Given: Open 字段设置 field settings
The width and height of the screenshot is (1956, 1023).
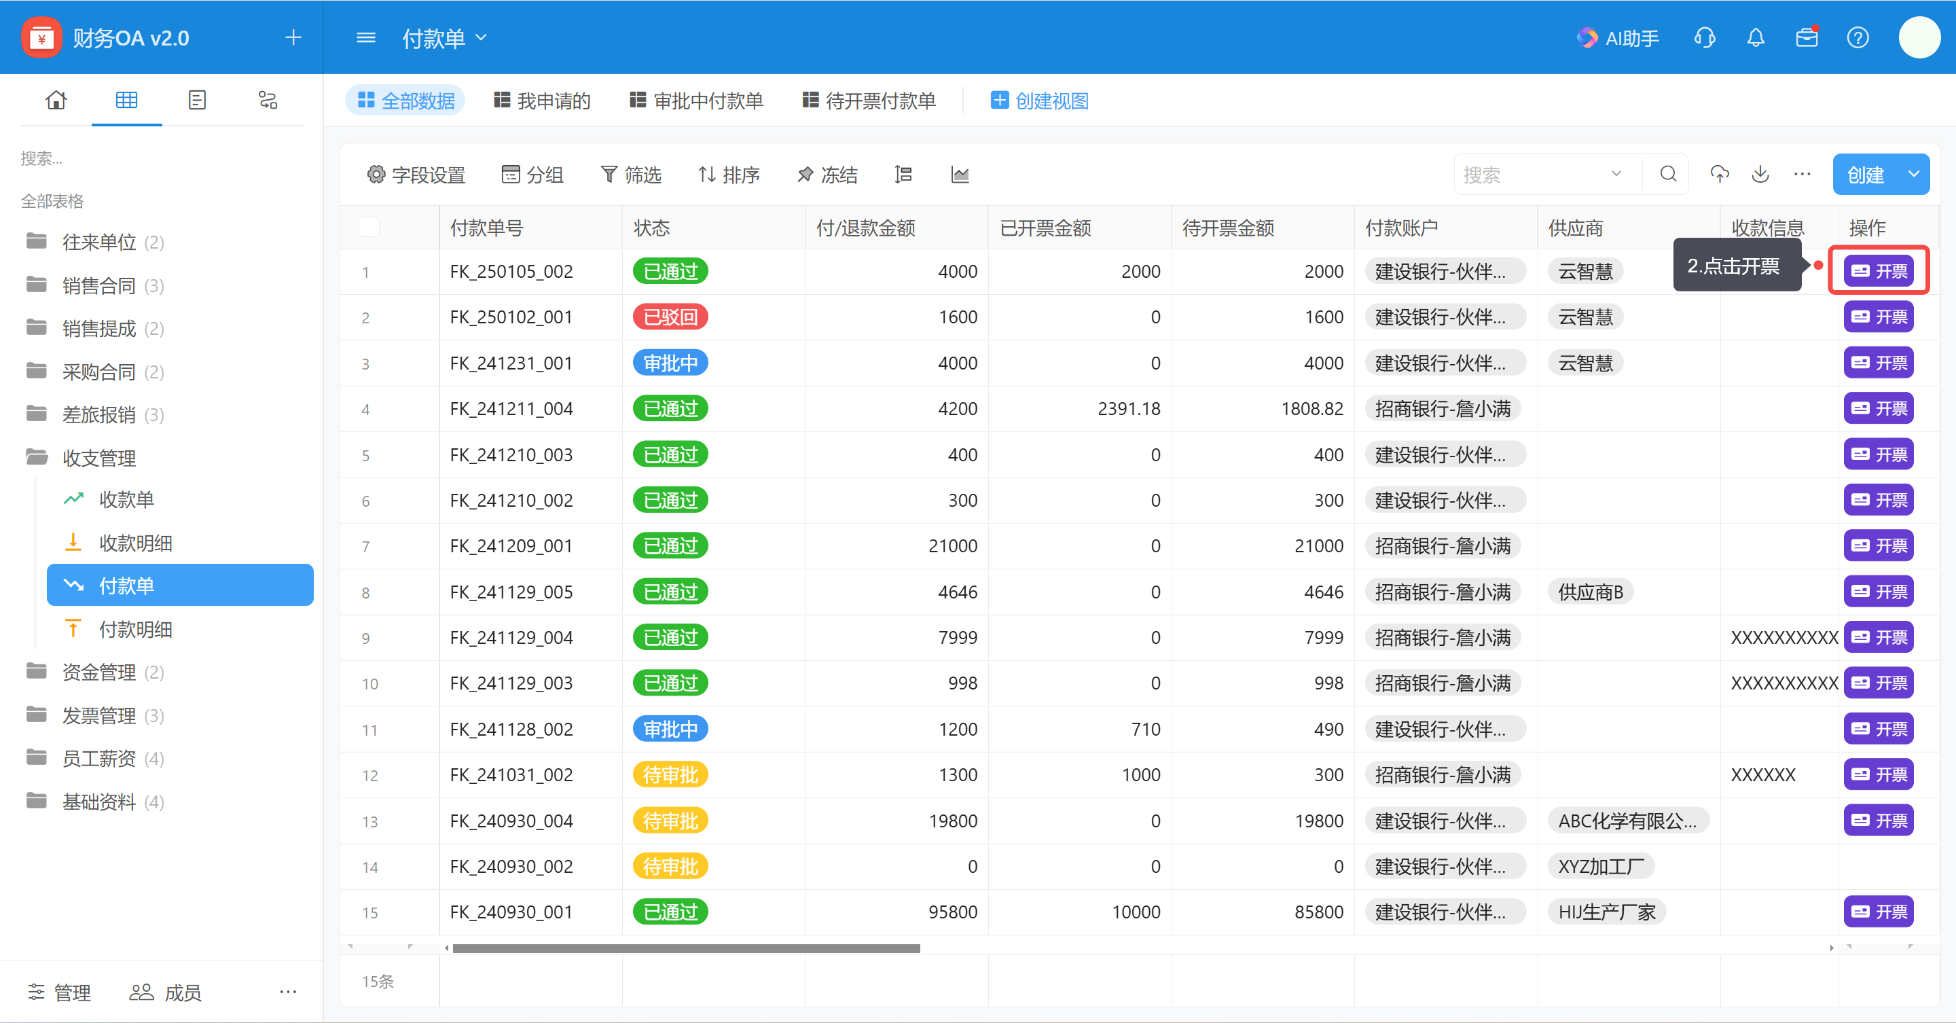Looking at the screenshot, I should coord(416,175).
